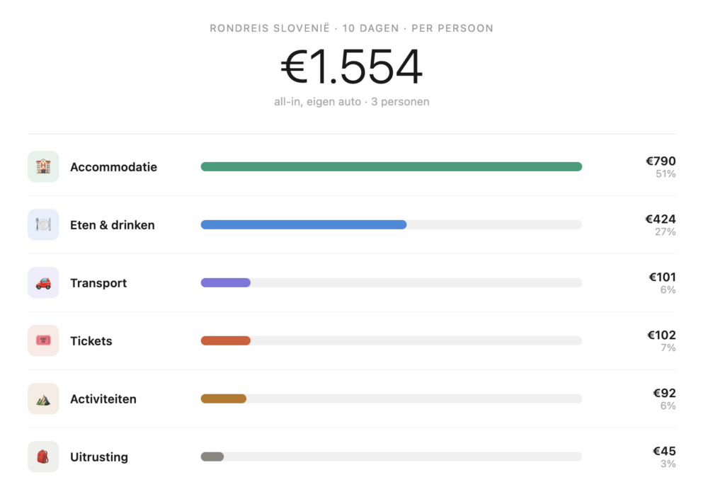Click the blue Eten & drinken bar
The height and width of the screenshot is (499, 725).
pyautogui.click(x=304, y=224)
